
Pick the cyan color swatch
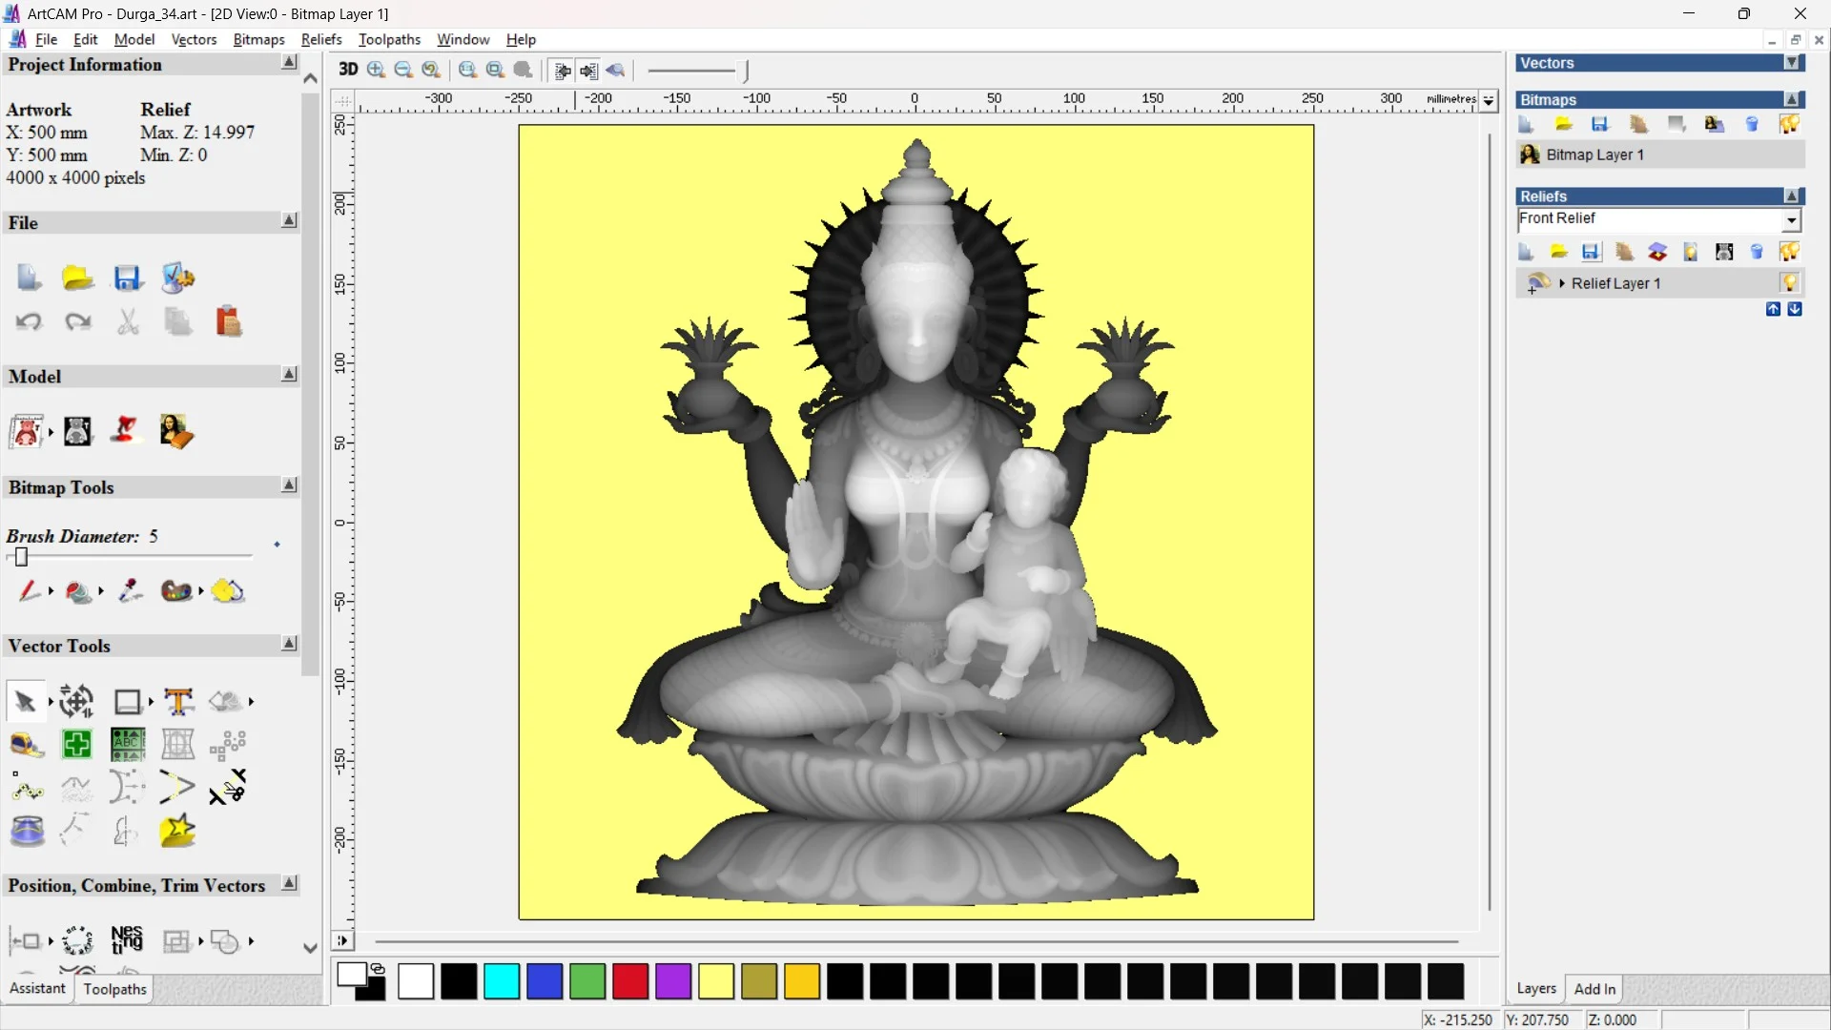[502, 981]
